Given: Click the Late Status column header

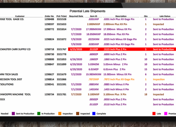Looking at the screenshot, I should pos(165,16).
